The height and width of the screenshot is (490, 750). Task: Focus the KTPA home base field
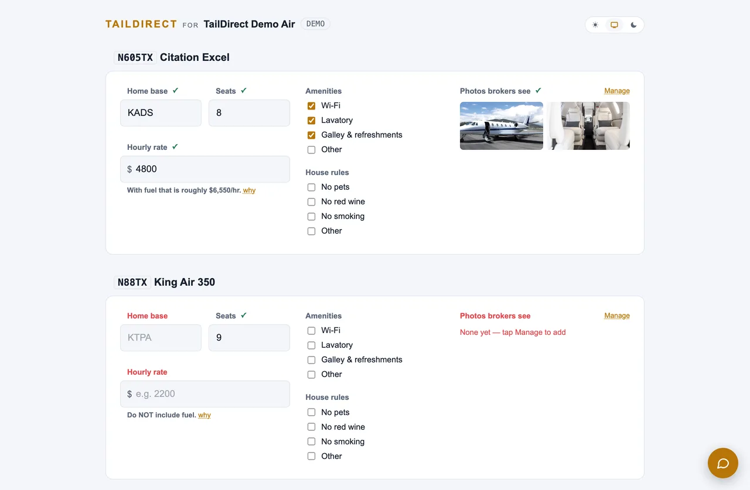[x=161, y=338]
